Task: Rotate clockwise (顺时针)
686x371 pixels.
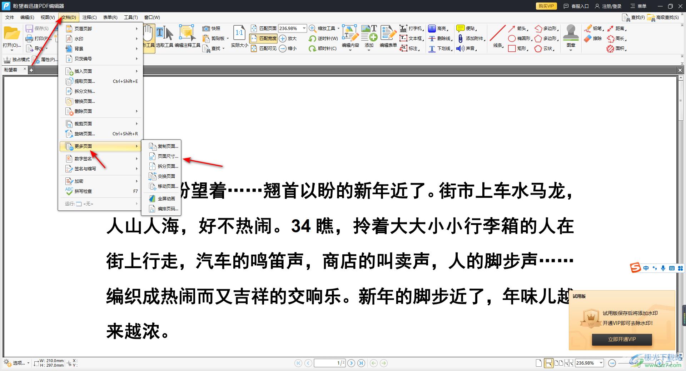Action: click(x=323, y=48)
